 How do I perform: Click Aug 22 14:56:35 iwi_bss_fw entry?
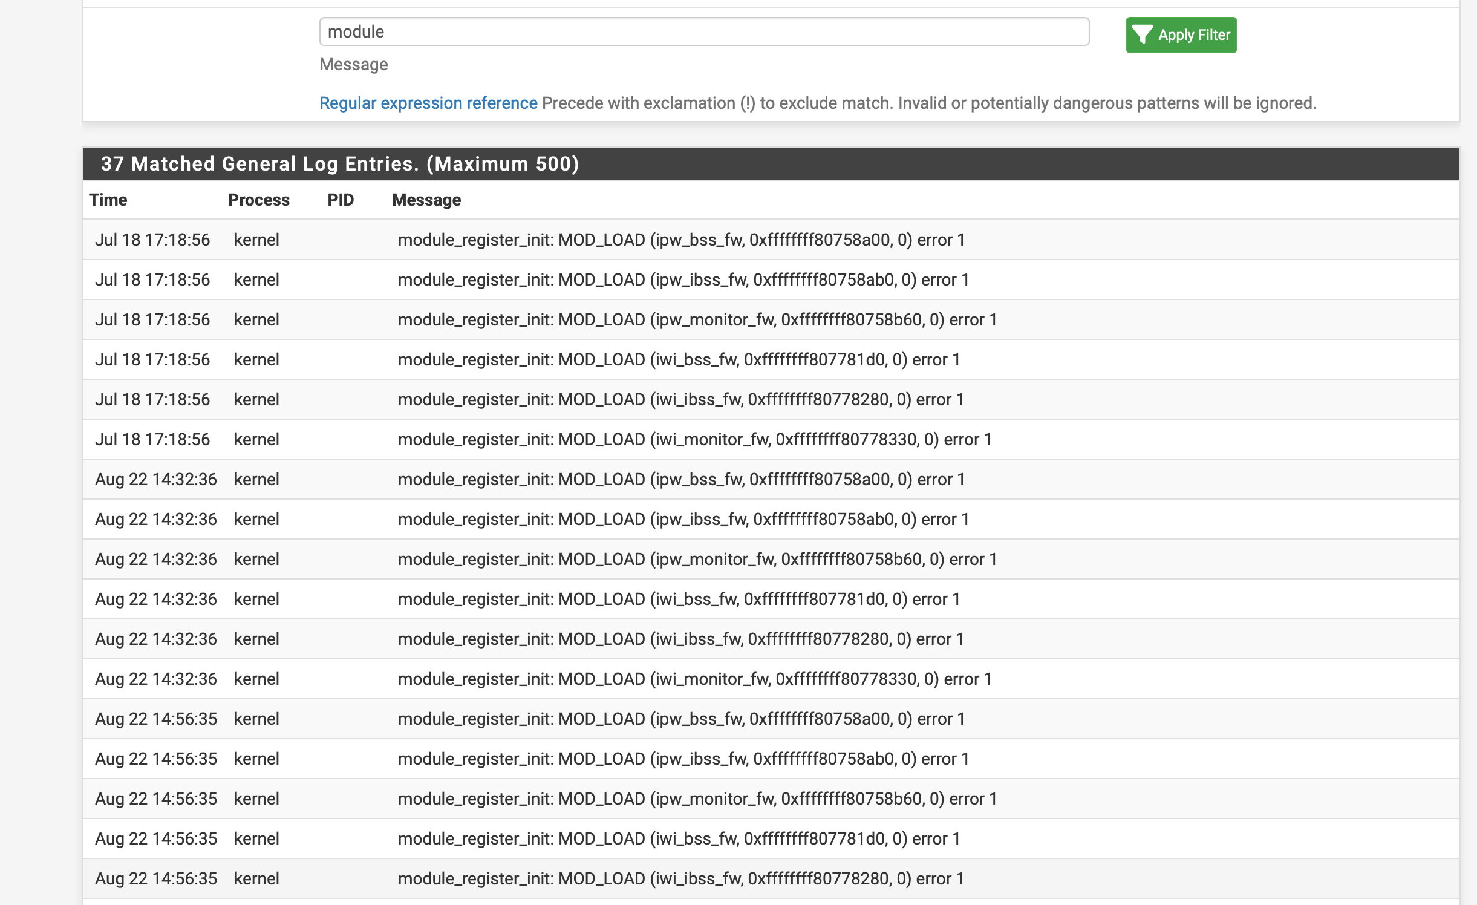click(x=679, y=839)
